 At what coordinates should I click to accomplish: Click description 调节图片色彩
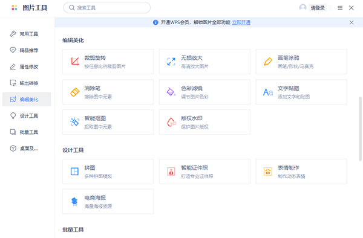[x=195, y=97]
